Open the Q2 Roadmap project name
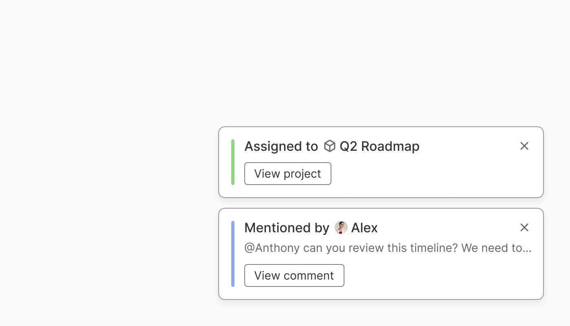 [x=379, y=146]
